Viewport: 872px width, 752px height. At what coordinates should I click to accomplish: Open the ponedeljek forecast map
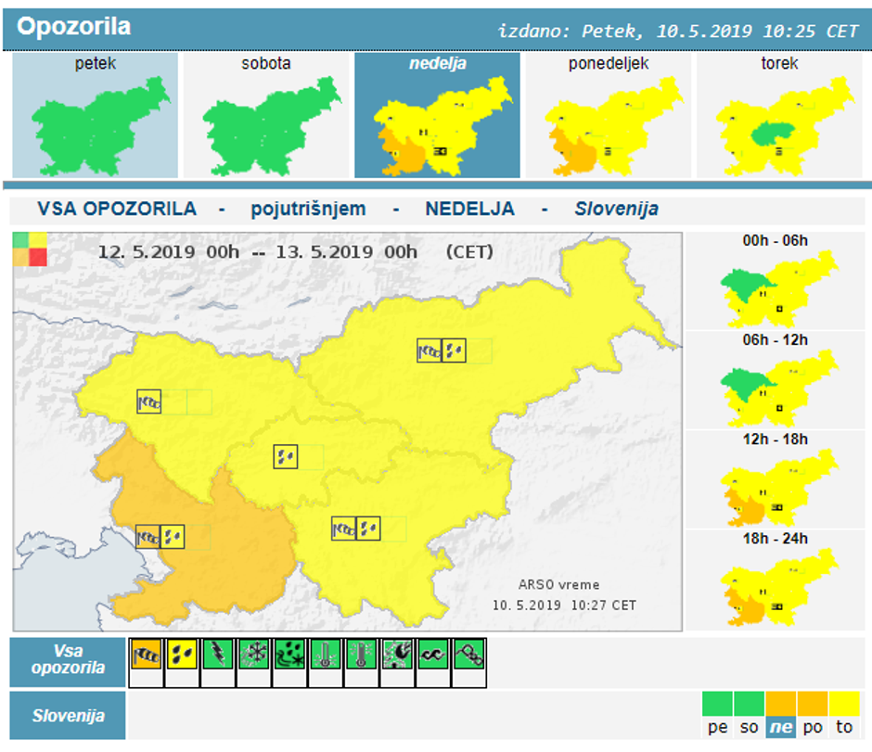tap(609, 116)
